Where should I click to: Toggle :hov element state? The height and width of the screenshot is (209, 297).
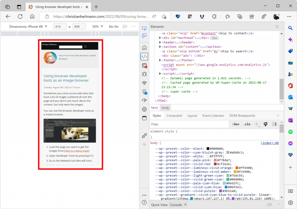236,124
